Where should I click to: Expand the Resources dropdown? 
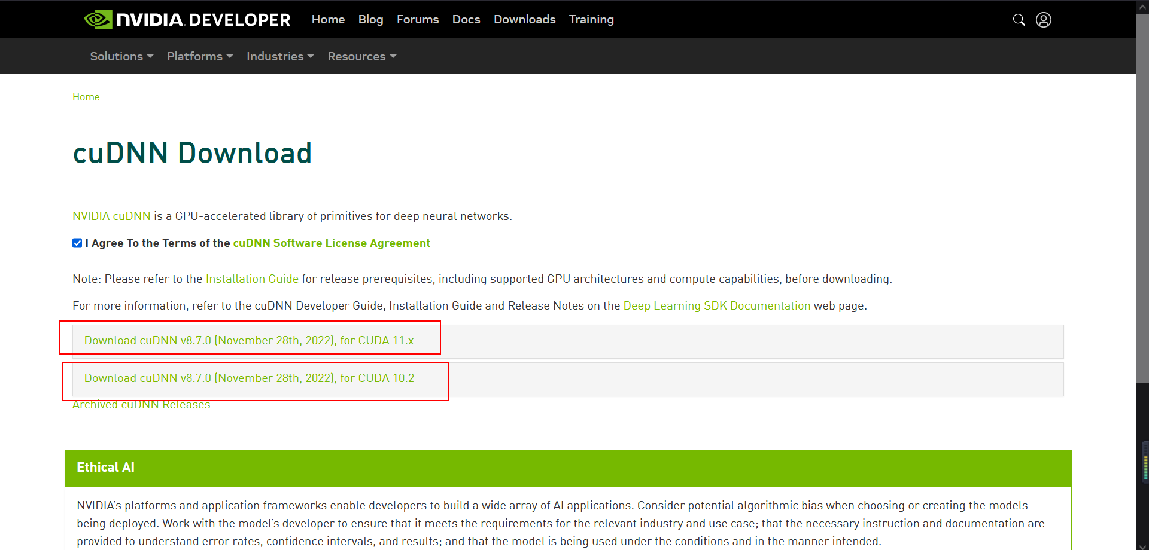[x=362, y=56]
